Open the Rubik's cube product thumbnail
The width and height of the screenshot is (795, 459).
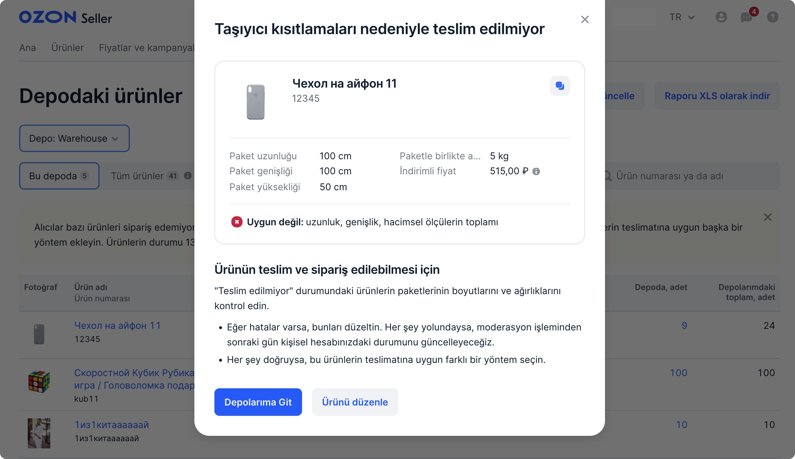click(x=39, y=381)
